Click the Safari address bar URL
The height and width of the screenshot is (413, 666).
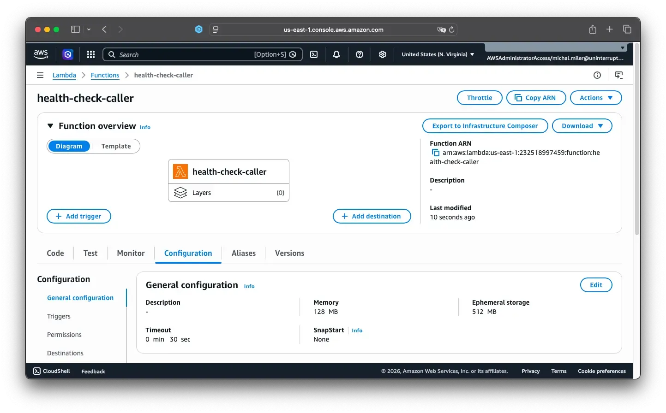click(333, 29)
